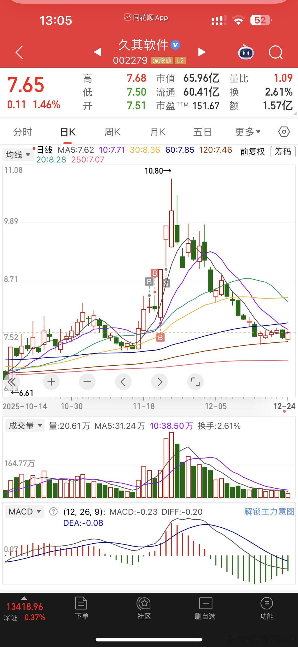
Task: Open MACD help question mark
Action: [x=53, y=512]
